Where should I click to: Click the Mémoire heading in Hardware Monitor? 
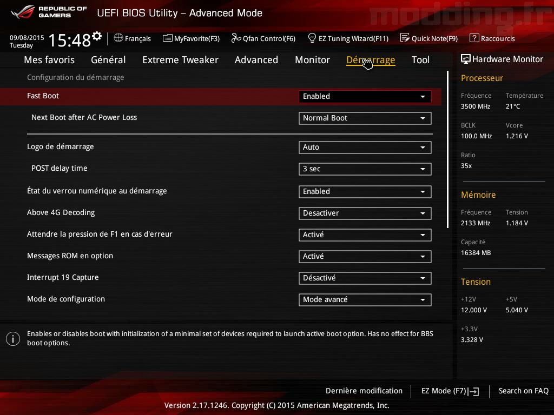(478, 195)
